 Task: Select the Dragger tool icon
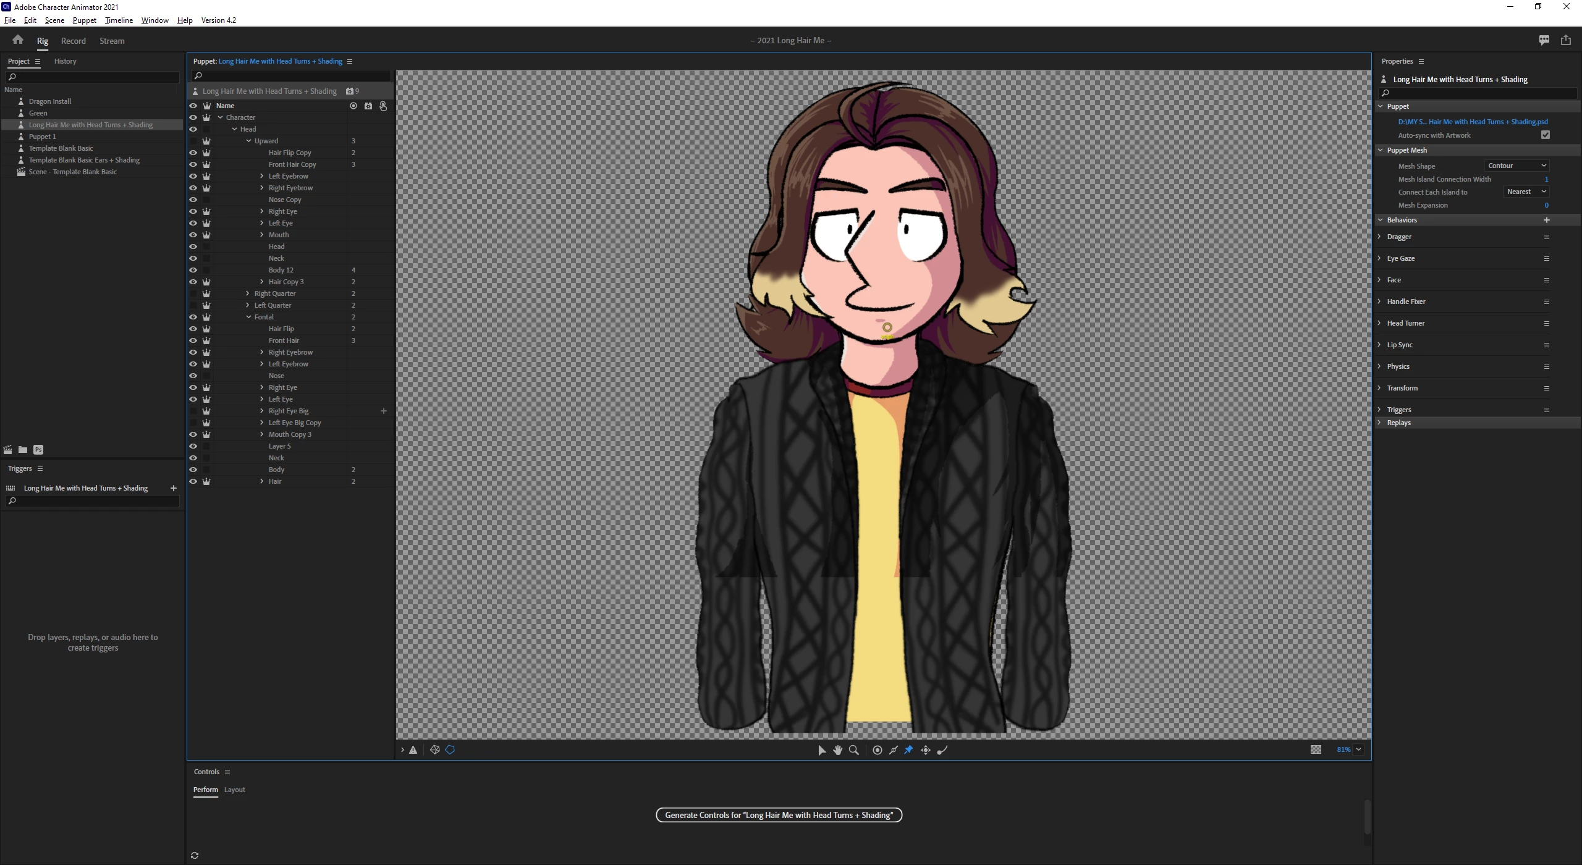(x=925, y=749)
